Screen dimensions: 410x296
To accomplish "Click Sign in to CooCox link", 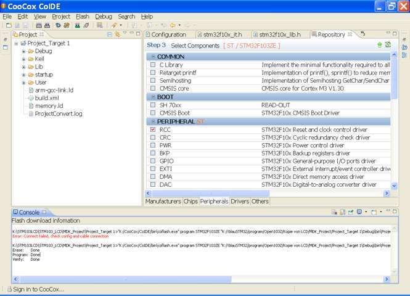I will pyautogui.click(x=38, y=289).
